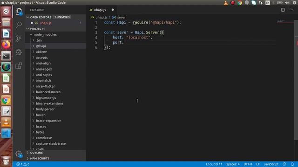Expand the @hapi folder
Viewport: 298px width, 167px height.
pos(34,46)
